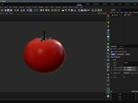Screen dimensions: 138x103
Task: Click the crossed arrows node icon in side palette
Action: [108, 19]
